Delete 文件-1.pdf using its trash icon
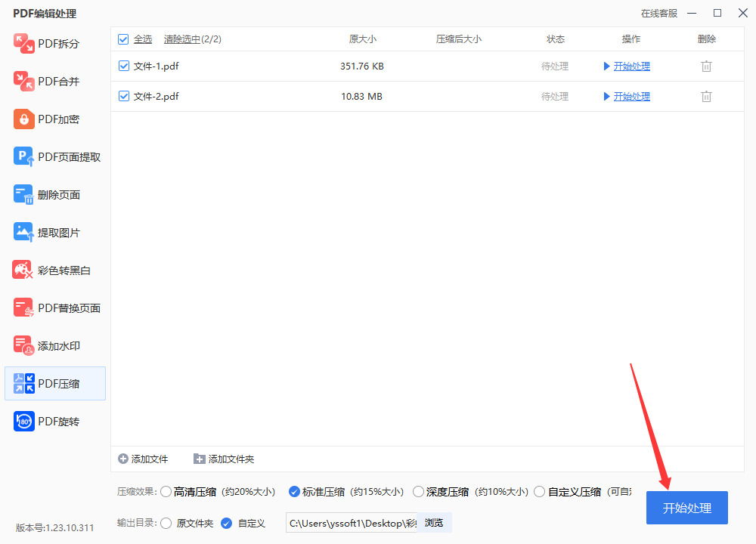 coord(706,66)
